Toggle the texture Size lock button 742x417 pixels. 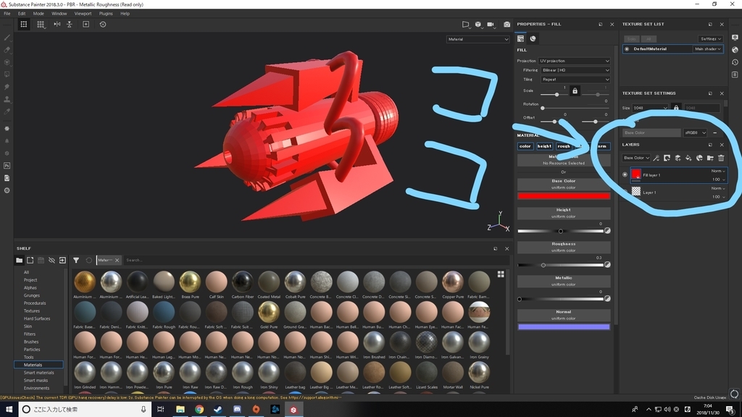pos(676,108)
